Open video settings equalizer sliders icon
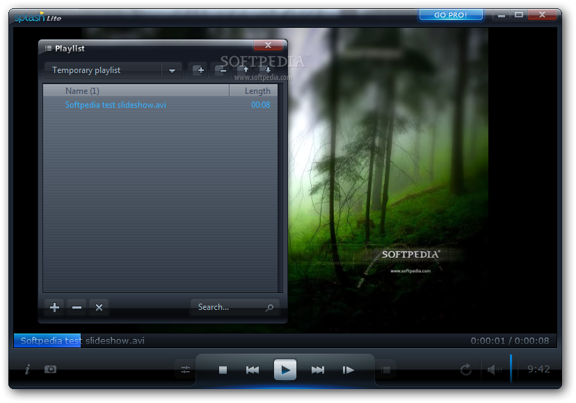Image resolution: width=576 pixels, height=403 pixels. [186, 370]
